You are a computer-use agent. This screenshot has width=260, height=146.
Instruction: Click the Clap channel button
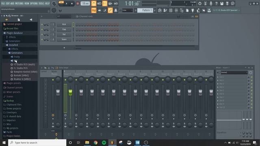click(64, 29)
